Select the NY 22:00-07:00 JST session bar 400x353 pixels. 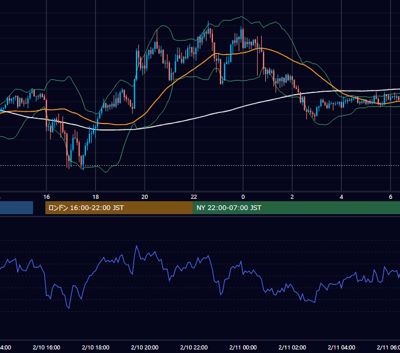pos(296,208)
